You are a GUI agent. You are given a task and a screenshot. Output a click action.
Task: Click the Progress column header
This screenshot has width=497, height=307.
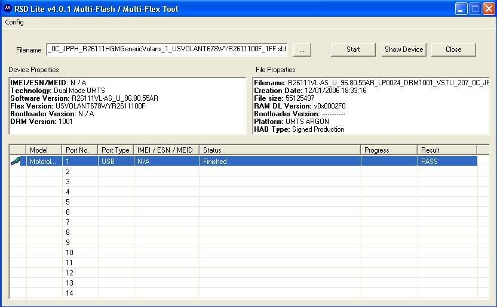(389, 150)
